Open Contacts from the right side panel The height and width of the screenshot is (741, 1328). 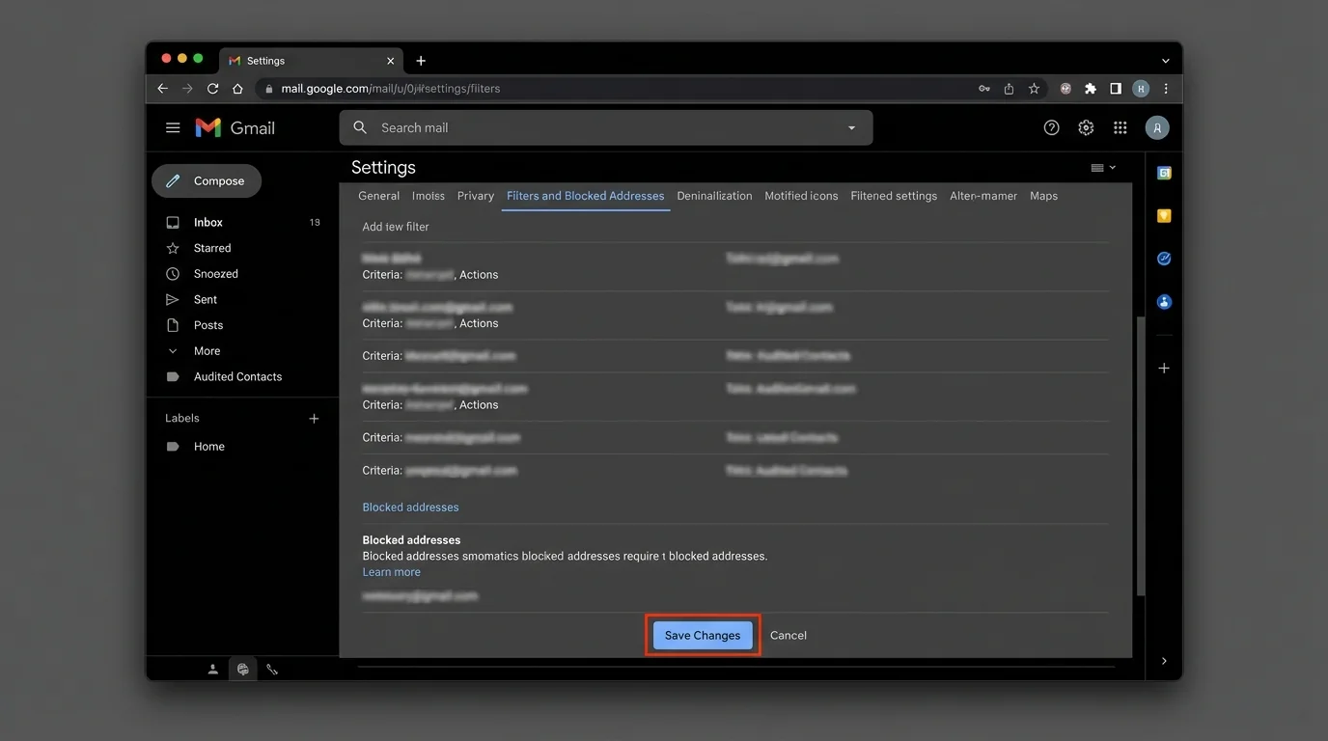click(1164, 301)
